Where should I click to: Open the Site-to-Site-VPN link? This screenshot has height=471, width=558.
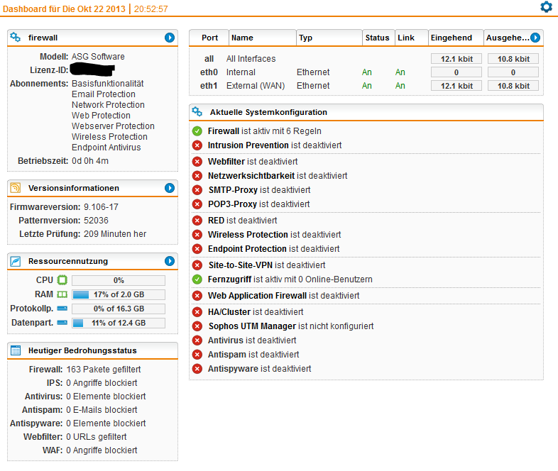(240, 265)
